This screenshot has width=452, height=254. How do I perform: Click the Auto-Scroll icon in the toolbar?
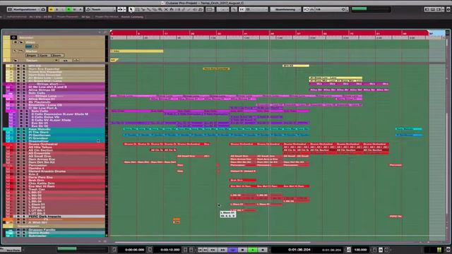(120, 9)
